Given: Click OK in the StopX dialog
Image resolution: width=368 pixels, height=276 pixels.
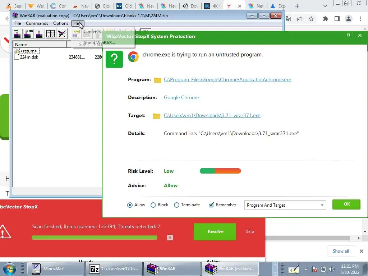Looking at the screenshot, I should 346,204.
